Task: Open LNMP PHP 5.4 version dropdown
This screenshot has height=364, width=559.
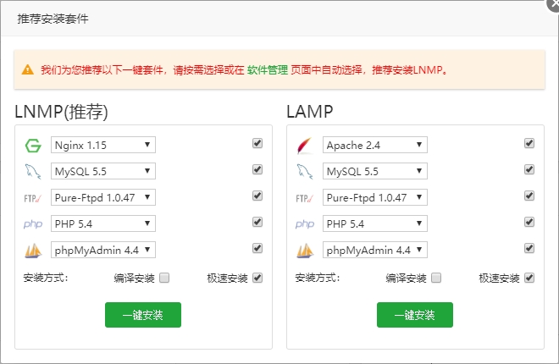Action: [103, 223]
